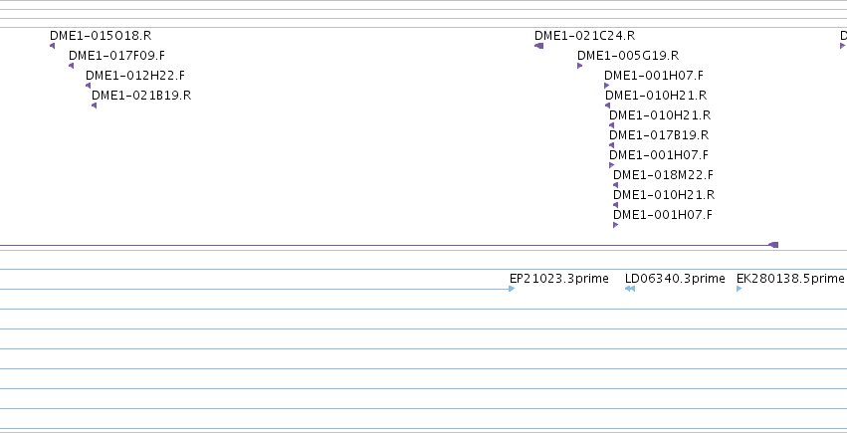This screenshot has width=847, height=433.
Task: Select the DME1-021B19.R feature label
Action: pyautogui.click(x=141, y=96)
